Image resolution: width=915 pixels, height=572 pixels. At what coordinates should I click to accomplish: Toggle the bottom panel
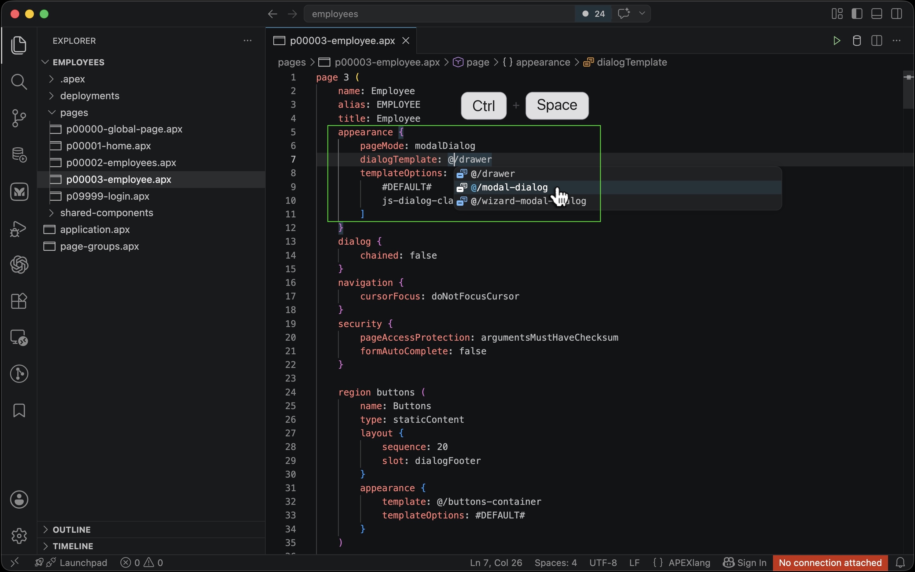pyautogui.click(x=877, y=14)
